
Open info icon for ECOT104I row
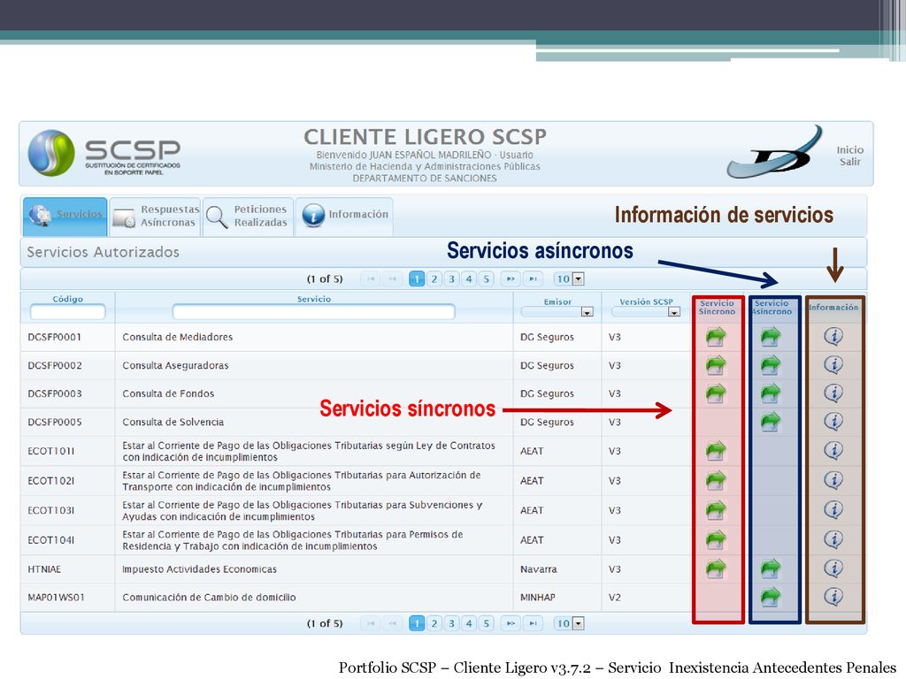point(833,538)
